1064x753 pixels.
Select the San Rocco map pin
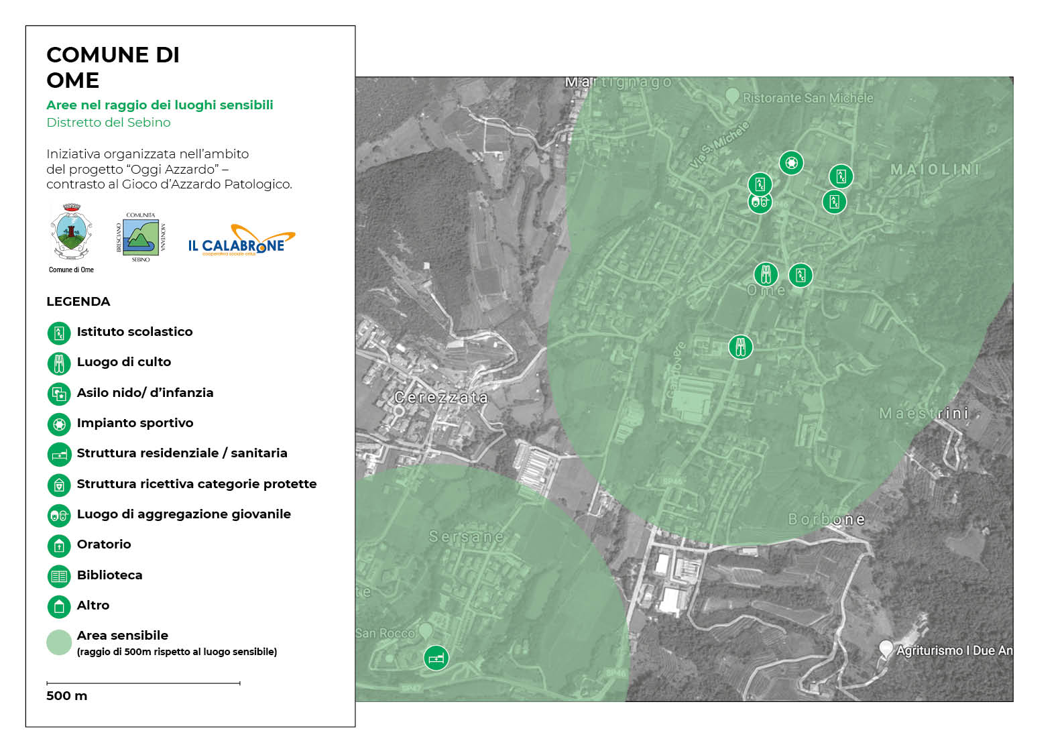[425, 631]
